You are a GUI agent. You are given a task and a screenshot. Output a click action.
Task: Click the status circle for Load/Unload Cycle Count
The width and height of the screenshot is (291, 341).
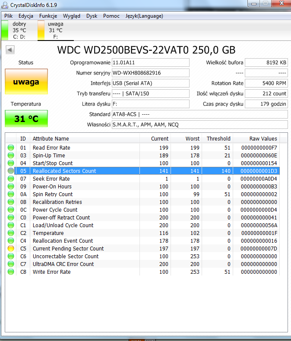point(11,225)
